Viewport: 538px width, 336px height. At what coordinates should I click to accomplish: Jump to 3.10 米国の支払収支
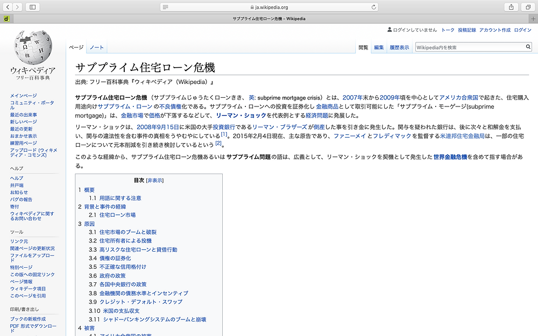[x=114, y=311]
